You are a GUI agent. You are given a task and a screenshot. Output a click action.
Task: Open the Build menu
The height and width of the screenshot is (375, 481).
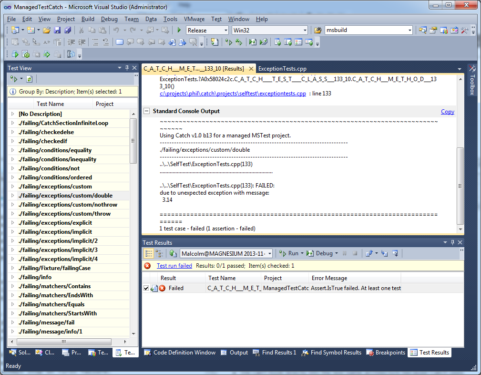[x=88, y=19]
